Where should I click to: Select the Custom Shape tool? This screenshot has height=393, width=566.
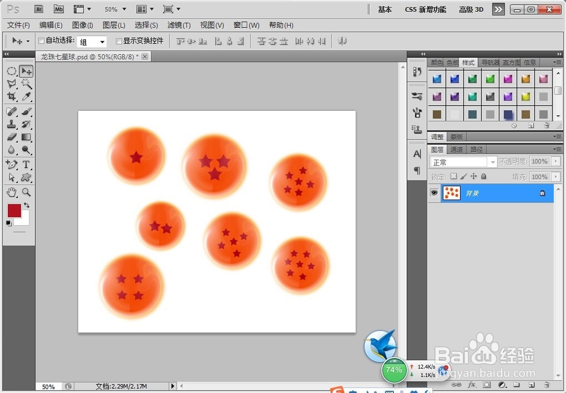tap(26, 178)
